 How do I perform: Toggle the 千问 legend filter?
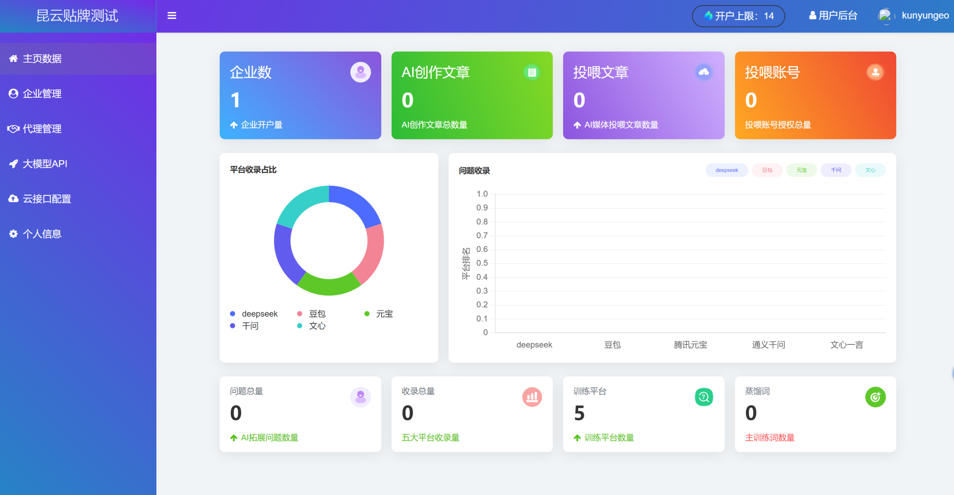pos(836,170)
